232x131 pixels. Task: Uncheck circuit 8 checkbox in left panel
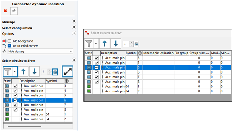coord(15,110)
